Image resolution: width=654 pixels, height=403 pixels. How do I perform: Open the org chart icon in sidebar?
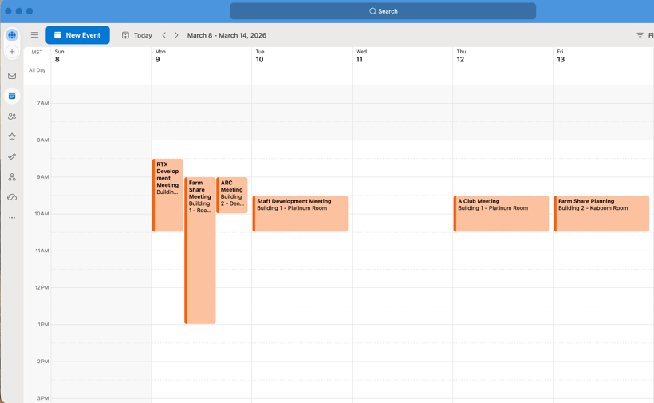pyautogui.click(x=12, y=177)
